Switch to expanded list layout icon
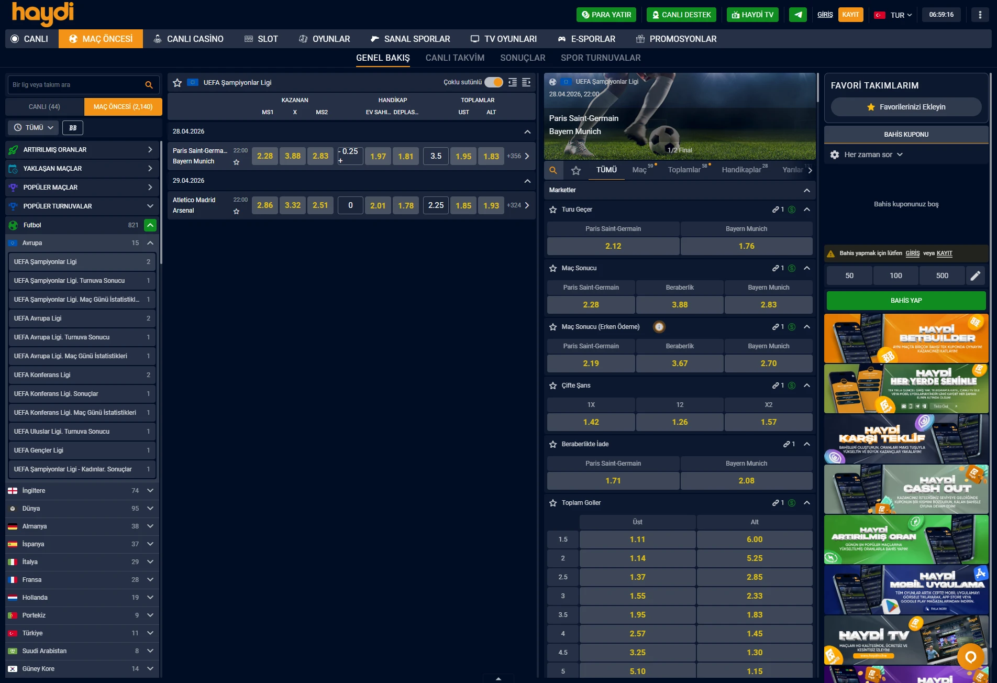Viewport: 997px width, 683px height. (x=526, y=82)
